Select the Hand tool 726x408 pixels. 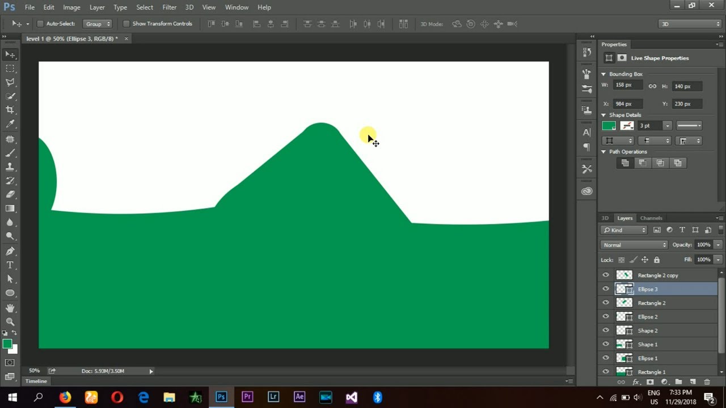(x=10, y=308)
